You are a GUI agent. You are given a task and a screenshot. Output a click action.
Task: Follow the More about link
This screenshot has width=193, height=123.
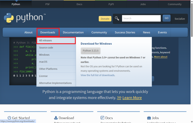pos(161,57)
